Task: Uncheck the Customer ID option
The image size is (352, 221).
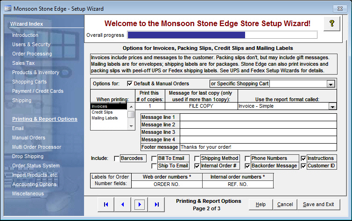Action: tap(303, 166)
